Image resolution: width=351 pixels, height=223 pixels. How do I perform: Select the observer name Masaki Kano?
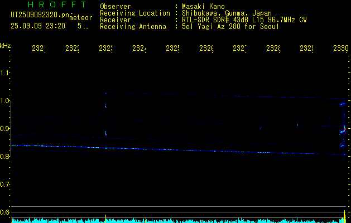[203, 7]
